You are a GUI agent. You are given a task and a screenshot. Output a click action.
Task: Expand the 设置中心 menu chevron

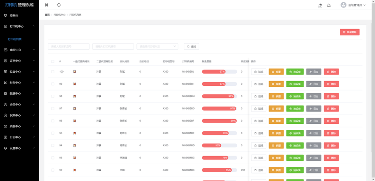point(34,148)
